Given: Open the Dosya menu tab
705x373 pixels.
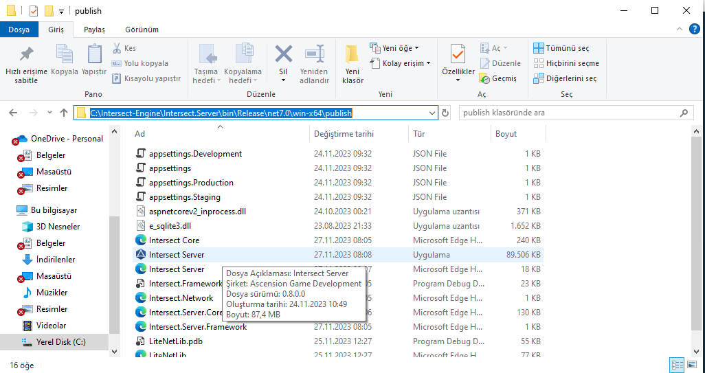Looking at the screenshot, I should [x=19, y=30].
